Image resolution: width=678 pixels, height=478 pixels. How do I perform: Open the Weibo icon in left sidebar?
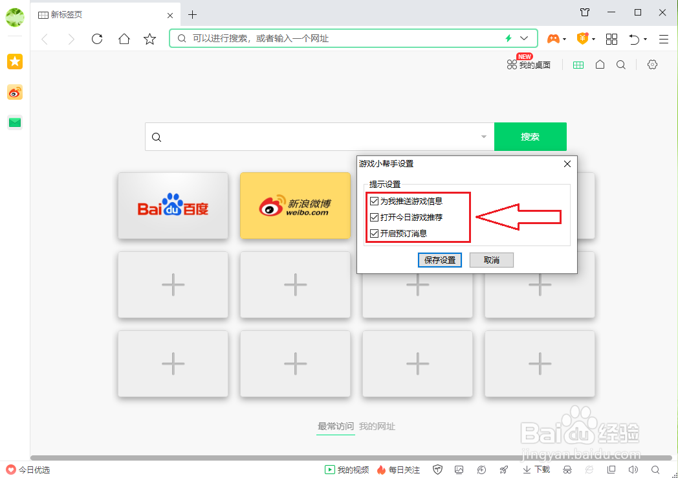[14, 93]
